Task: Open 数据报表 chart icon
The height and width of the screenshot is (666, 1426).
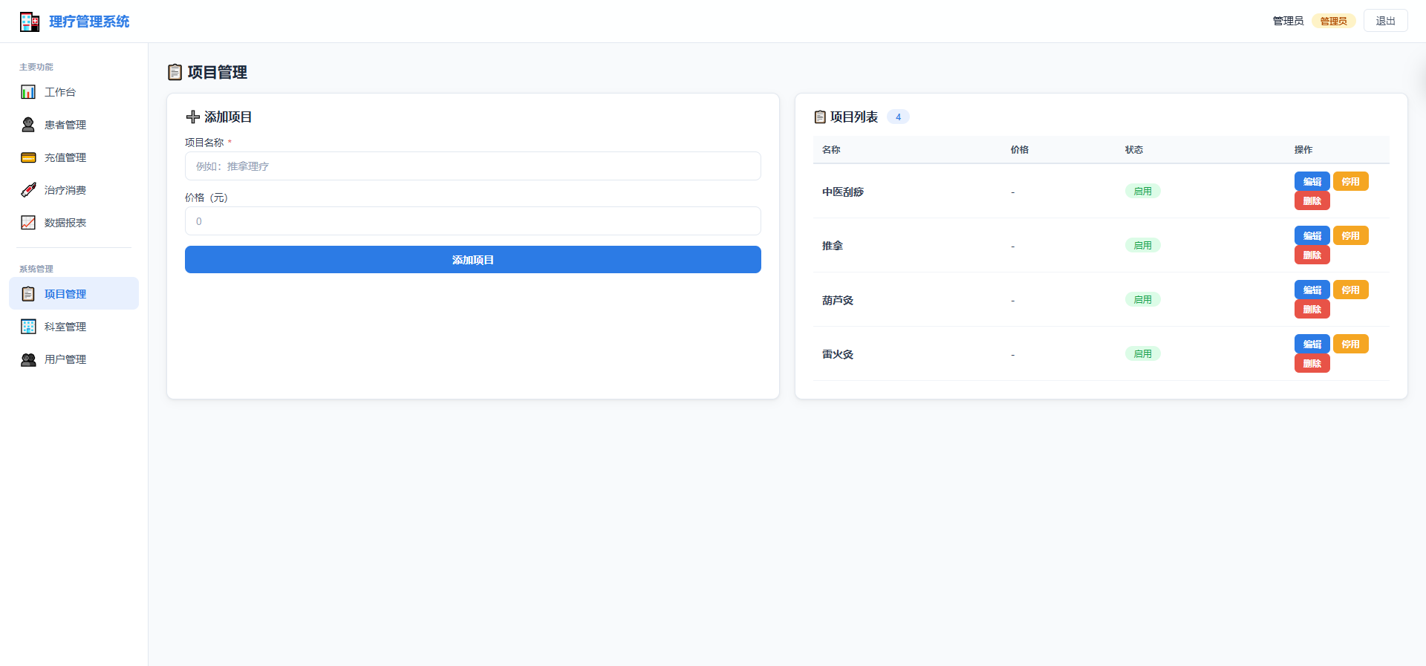Action: click(x=28, y=223)
